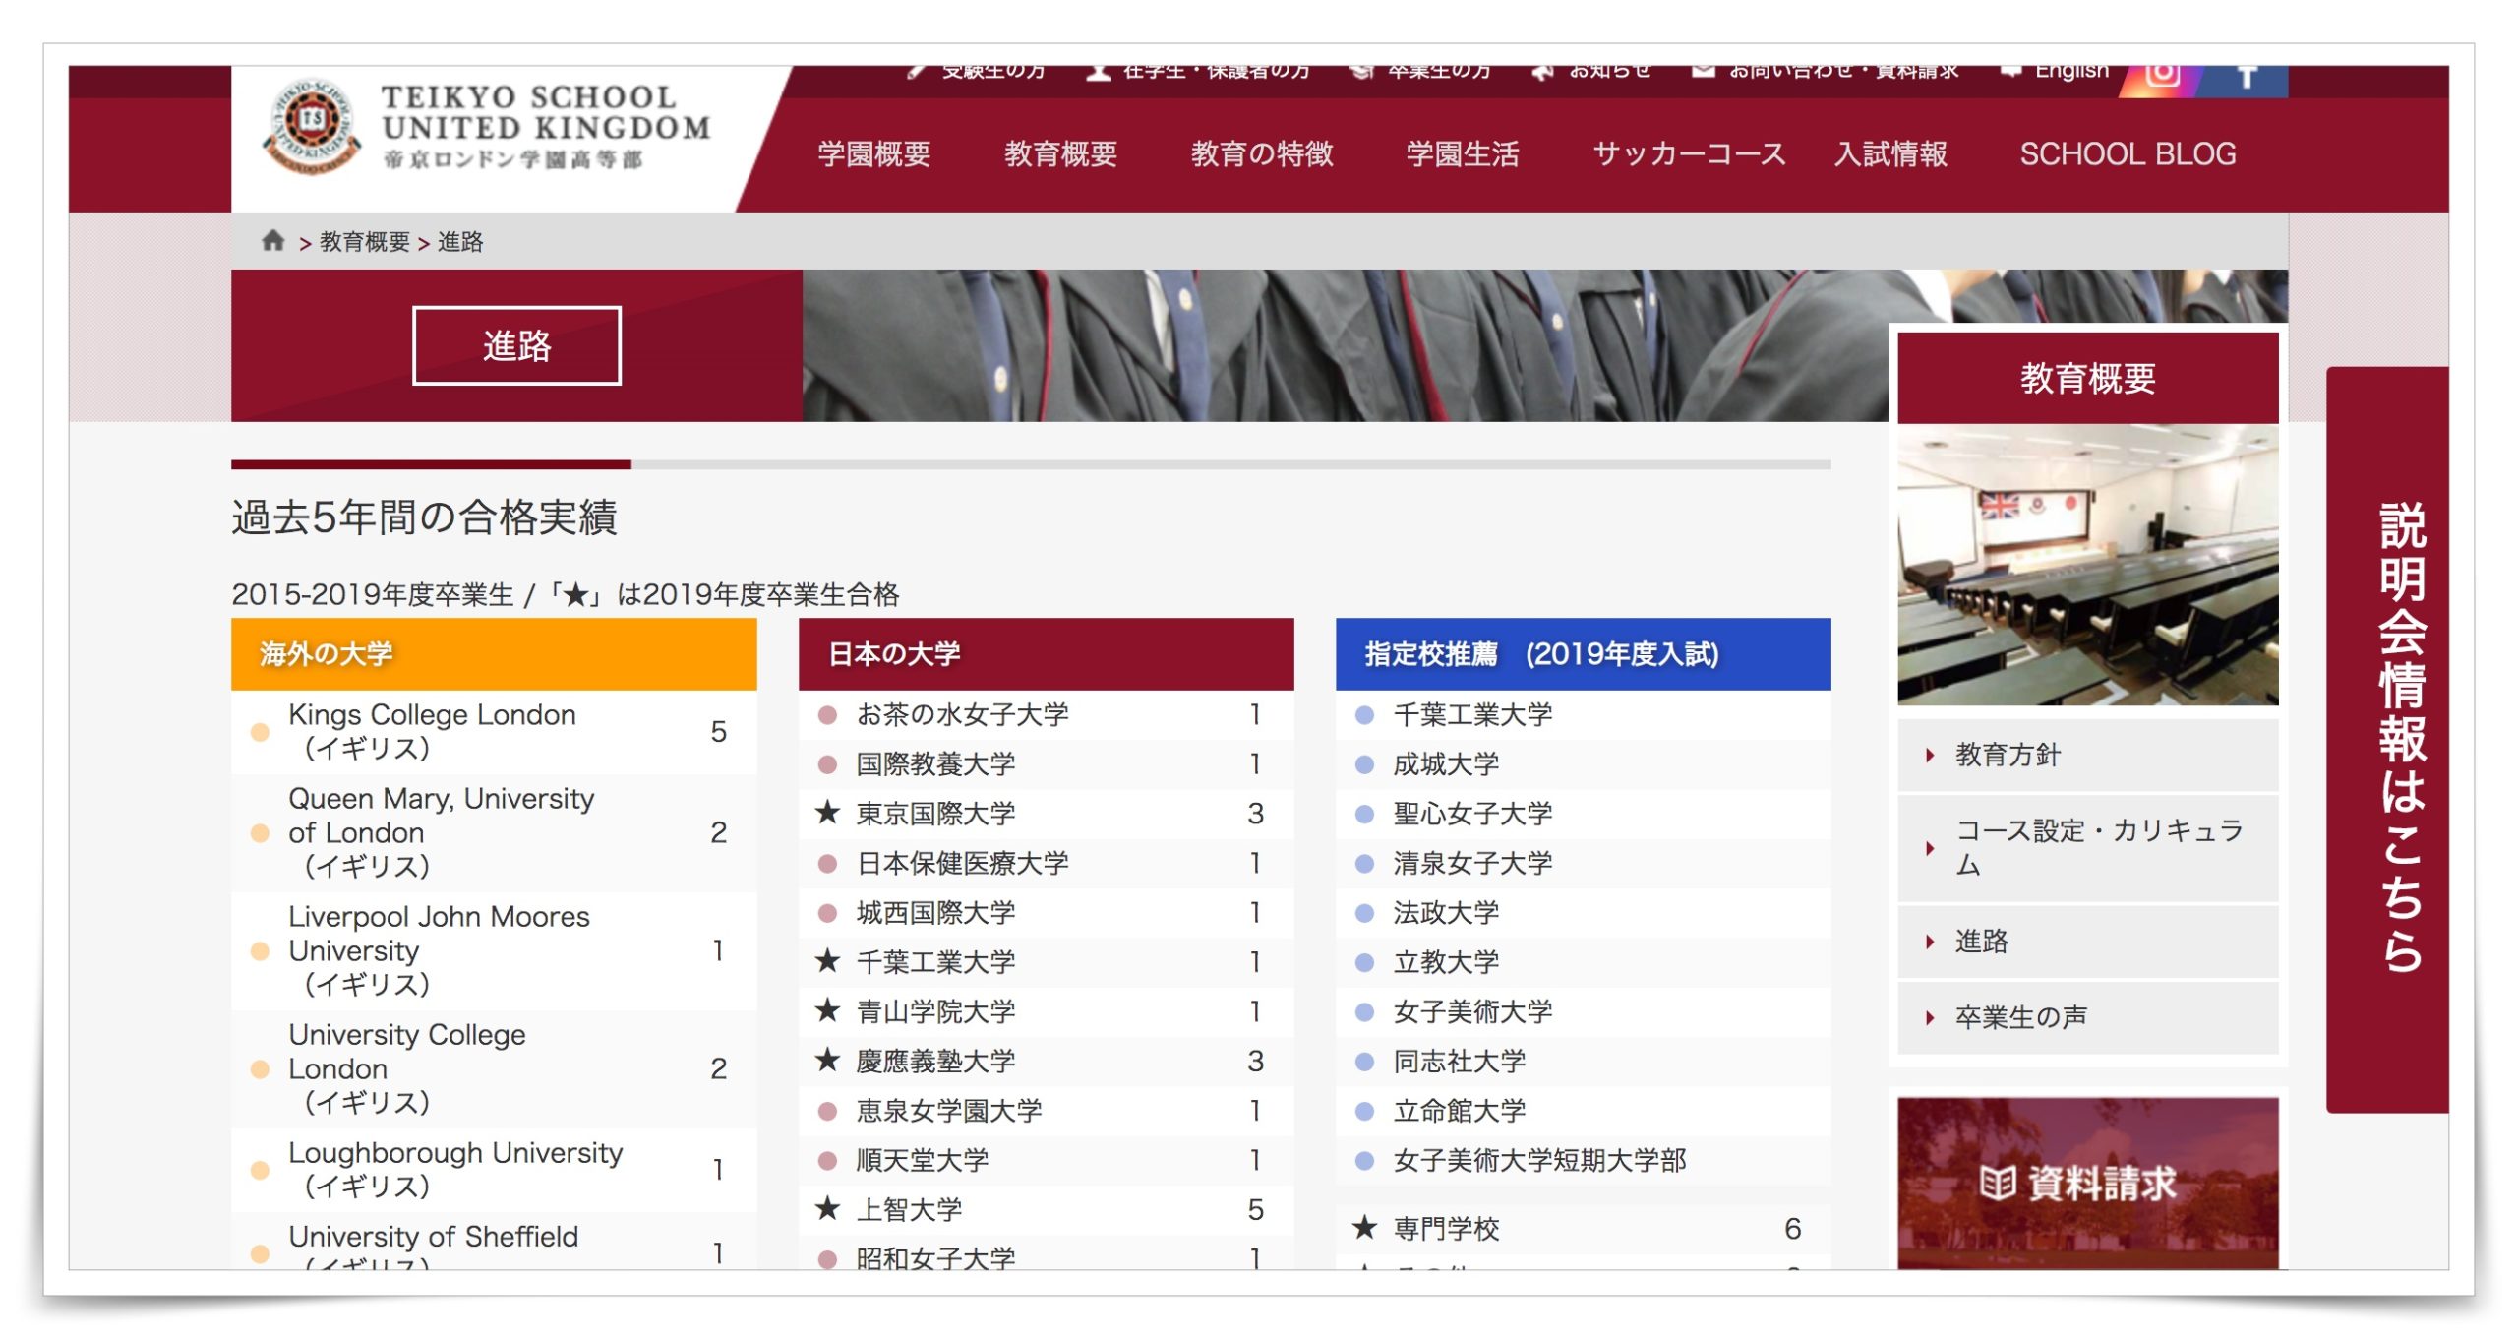Click the megaphone icon for お知らせ
Image resolution: width=2518 pixels, height=1339 pixels.
(1542, 72)
